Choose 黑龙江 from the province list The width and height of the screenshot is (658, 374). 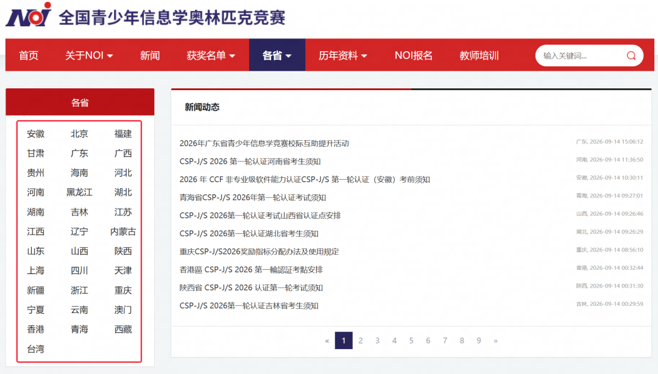79,192
